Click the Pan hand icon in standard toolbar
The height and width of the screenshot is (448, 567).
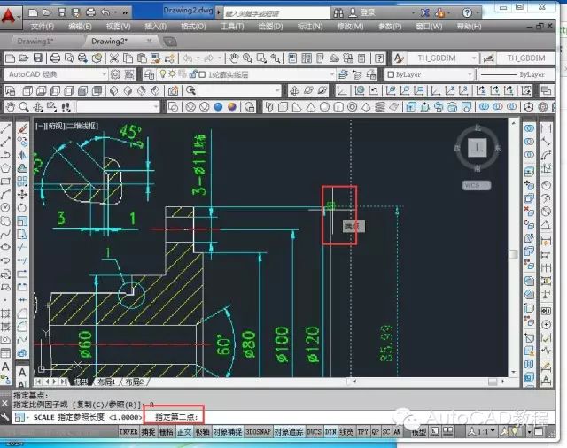[x=234, y=58]
